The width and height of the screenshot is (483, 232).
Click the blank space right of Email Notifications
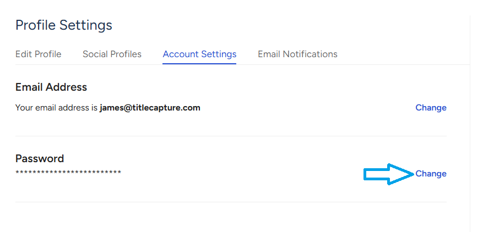[402, 54]
